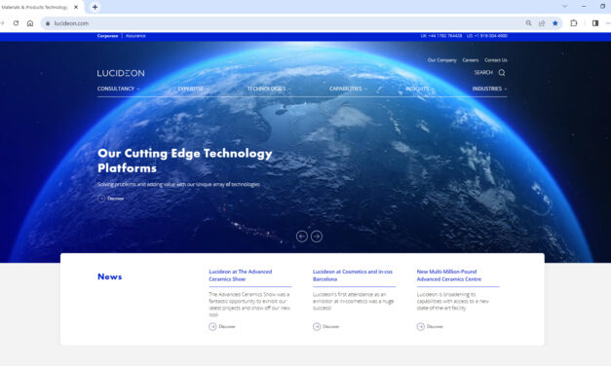Image resolution: width=611 pixels, height=366 pixels.
Task: Open the Contact Us link
Action: pyautogui.click(x=496, y=60)
